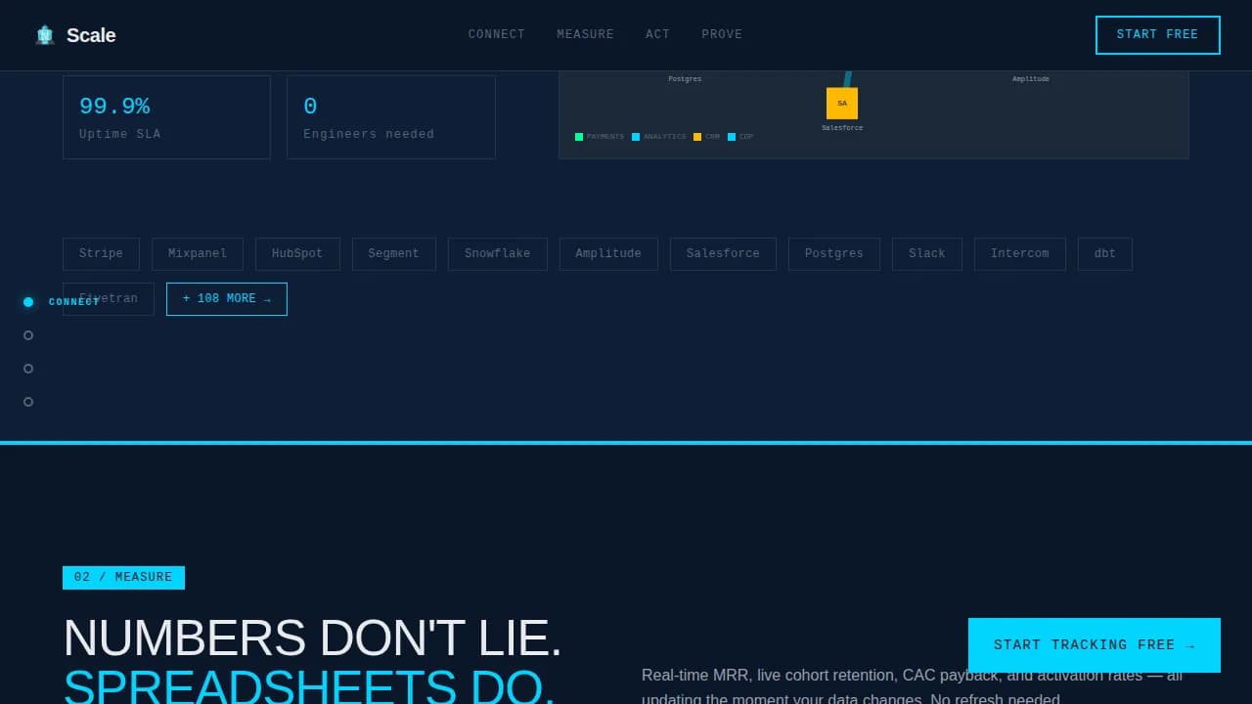Viewport: 1252px width, 704px height.
Task: Choose the Segment integration chip
Action: click(x=394, y=254)
